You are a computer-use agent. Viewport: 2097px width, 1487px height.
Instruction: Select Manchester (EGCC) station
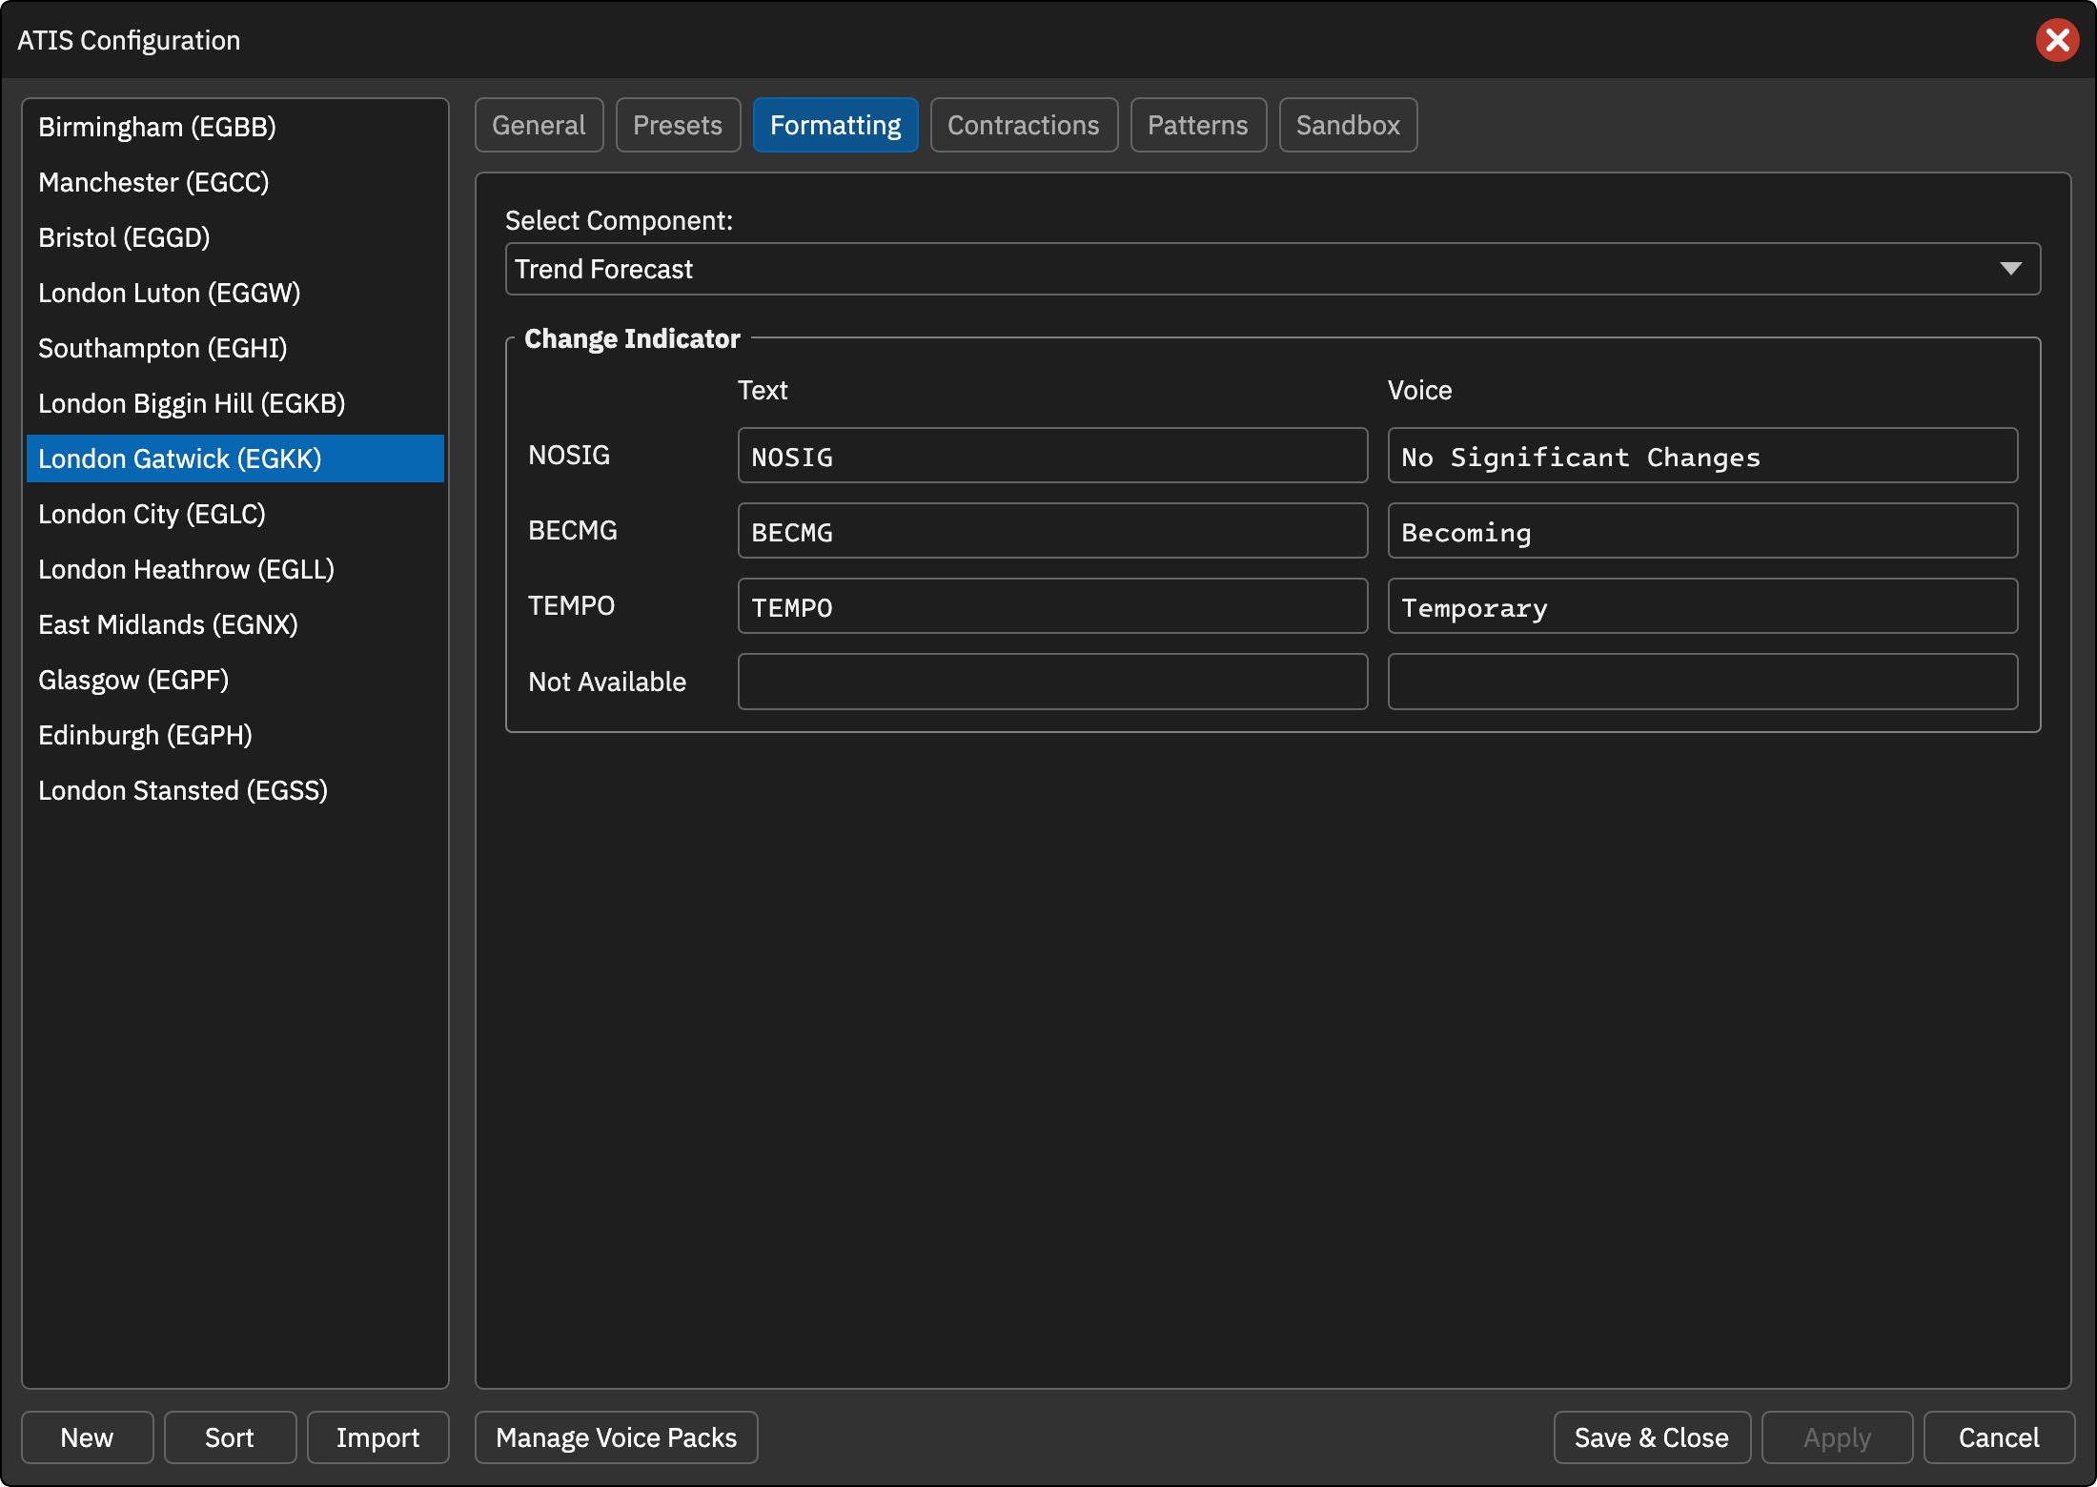235,182
